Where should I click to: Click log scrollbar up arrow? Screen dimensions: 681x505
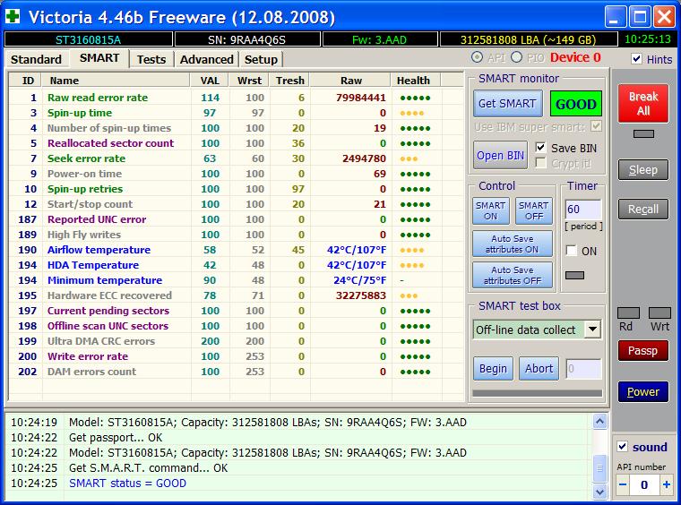click(x=599, y=421)
